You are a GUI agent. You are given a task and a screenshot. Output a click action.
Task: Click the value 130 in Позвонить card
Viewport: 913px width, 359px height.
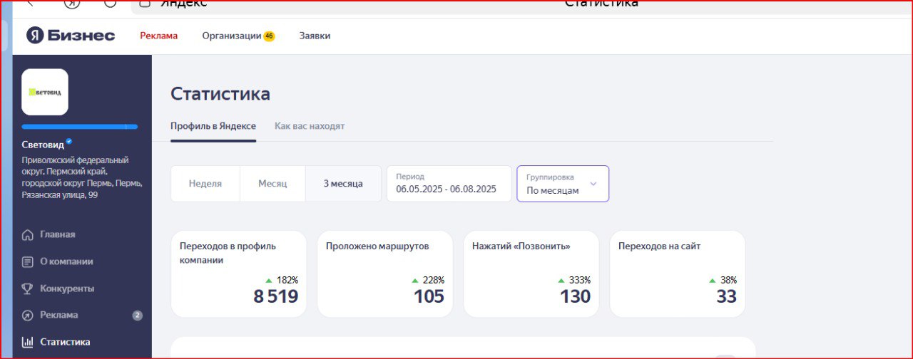(x=575, y=297)
